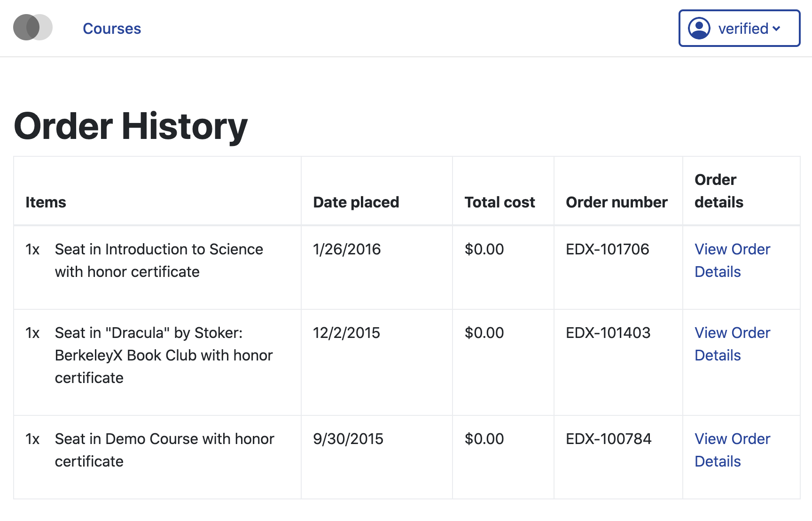
Task: Select the Demo Course seat item
Action: coord(164,450)
